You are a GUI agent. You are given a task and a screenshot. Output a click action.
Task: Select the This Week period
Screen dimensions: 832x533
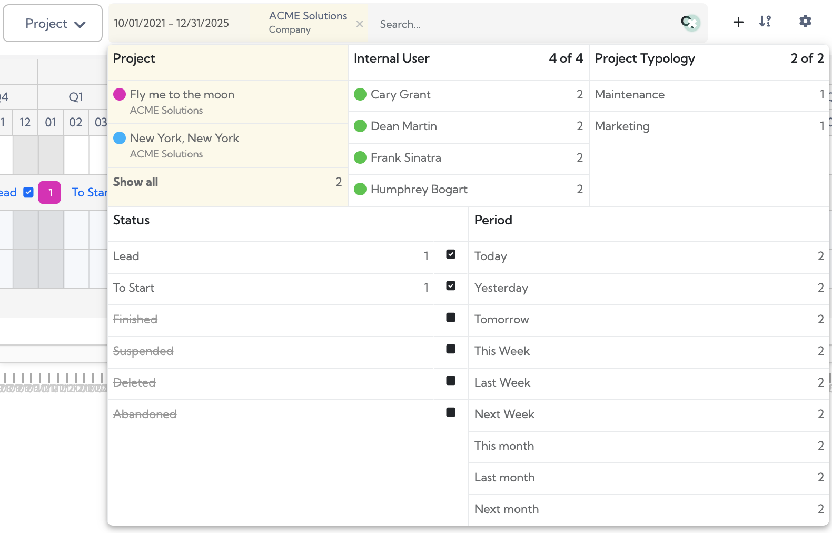click(x=649, y=351)
